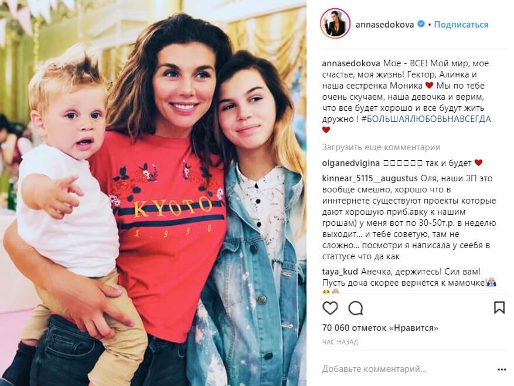Image resolution: width=514 pixels, height=386 pixels.
Task: Open taya_kud commenter profile
Action: (340, 272)
